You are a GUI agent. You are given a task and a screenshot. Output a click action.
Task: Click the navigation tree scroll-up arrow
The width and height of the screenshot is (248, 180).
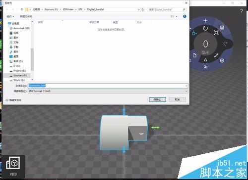[32, 22]
